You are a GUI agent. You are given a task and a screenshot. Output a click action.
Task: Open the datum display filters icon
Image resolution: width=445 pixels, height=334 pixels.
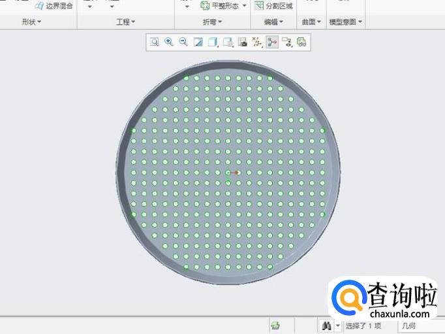click(257, 42)
